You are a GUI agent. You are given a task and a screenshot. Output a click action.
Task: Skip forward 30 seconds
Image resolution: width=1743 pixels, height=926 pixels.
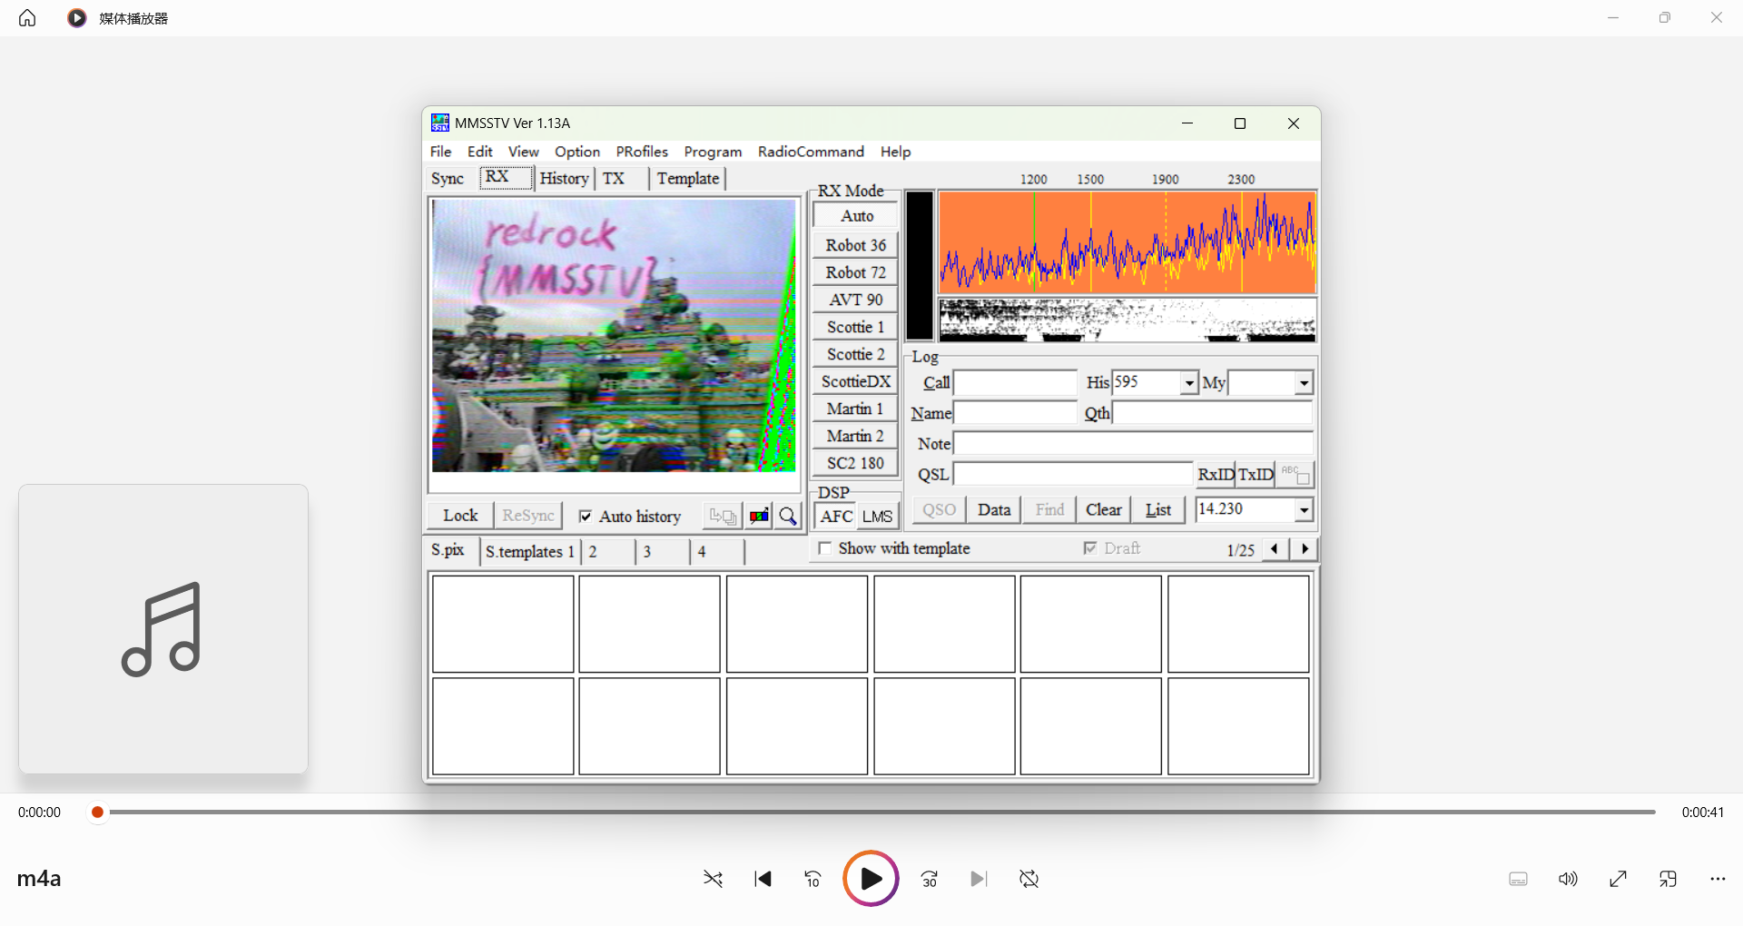tap(930, 879)
